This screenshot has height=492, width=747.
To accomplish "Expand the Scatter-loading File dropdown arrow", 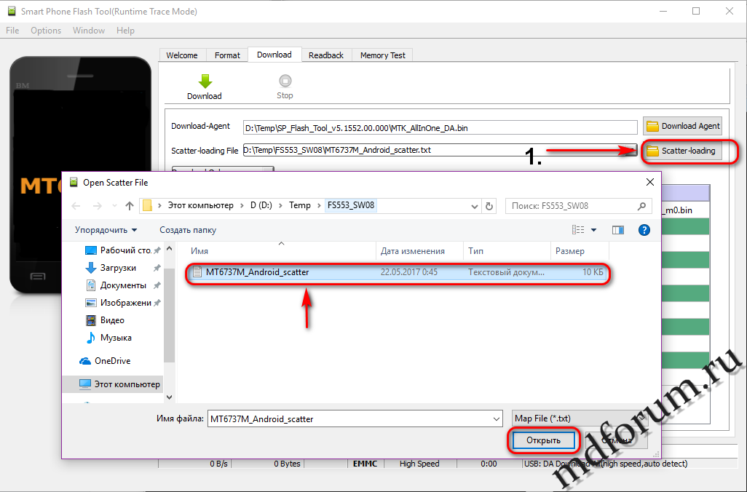I will [632, 151].
